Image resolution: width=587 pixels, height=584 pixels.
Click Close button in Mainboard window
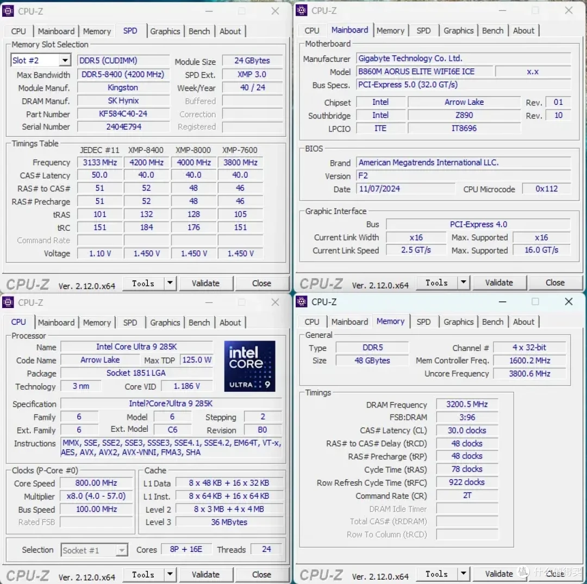(x=555, y=282)
